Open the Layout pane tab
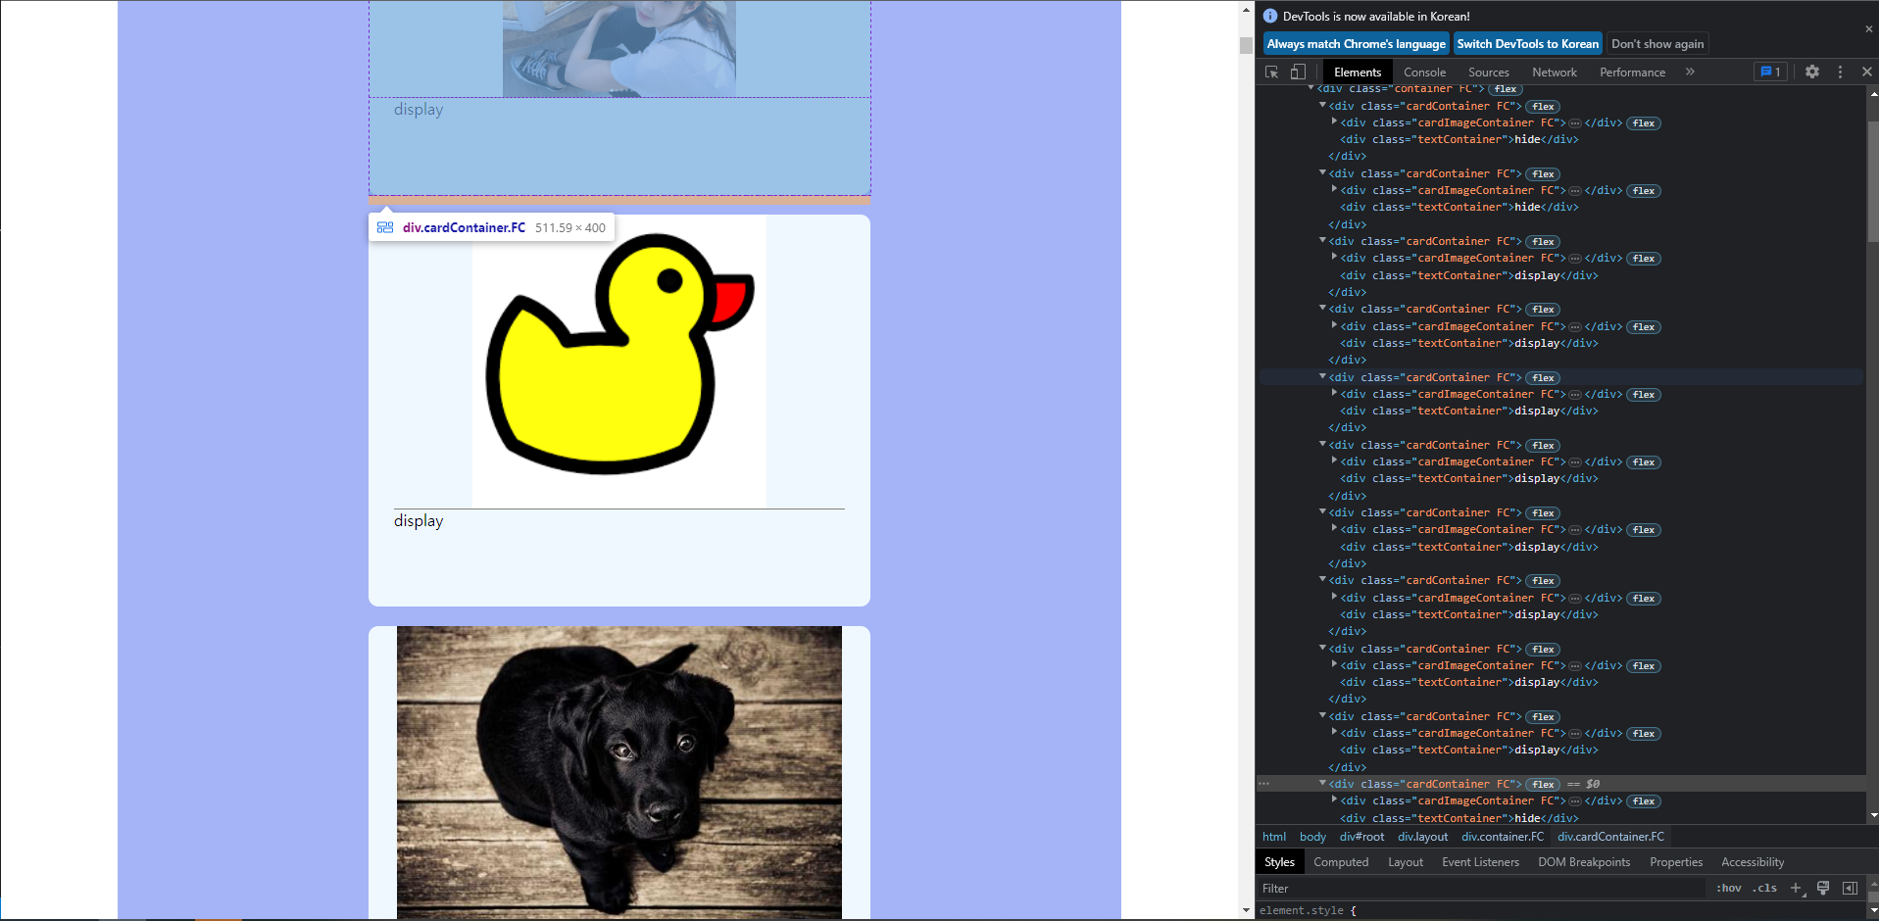 pos(1406,862)
